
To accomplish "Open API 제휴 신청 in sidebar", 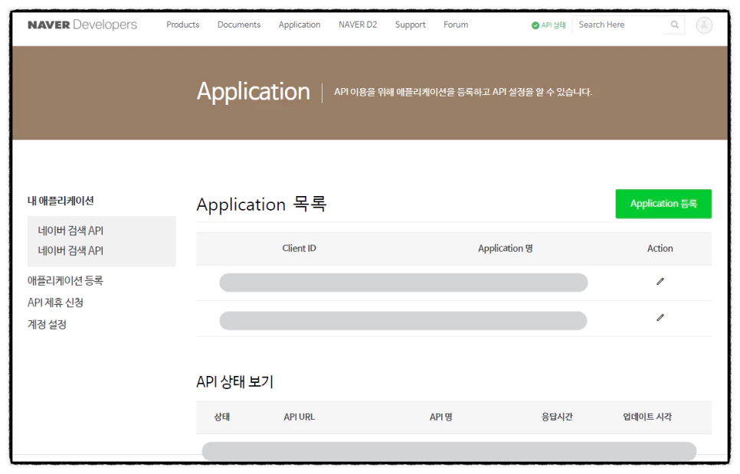I will (55, 302).
